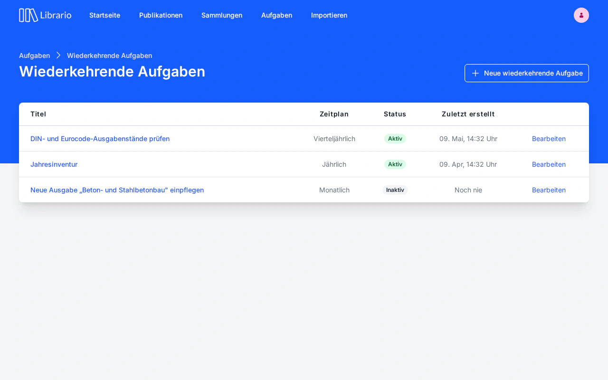Click the Status column header
Screen dimensions: 608x380
pos(395,114)
